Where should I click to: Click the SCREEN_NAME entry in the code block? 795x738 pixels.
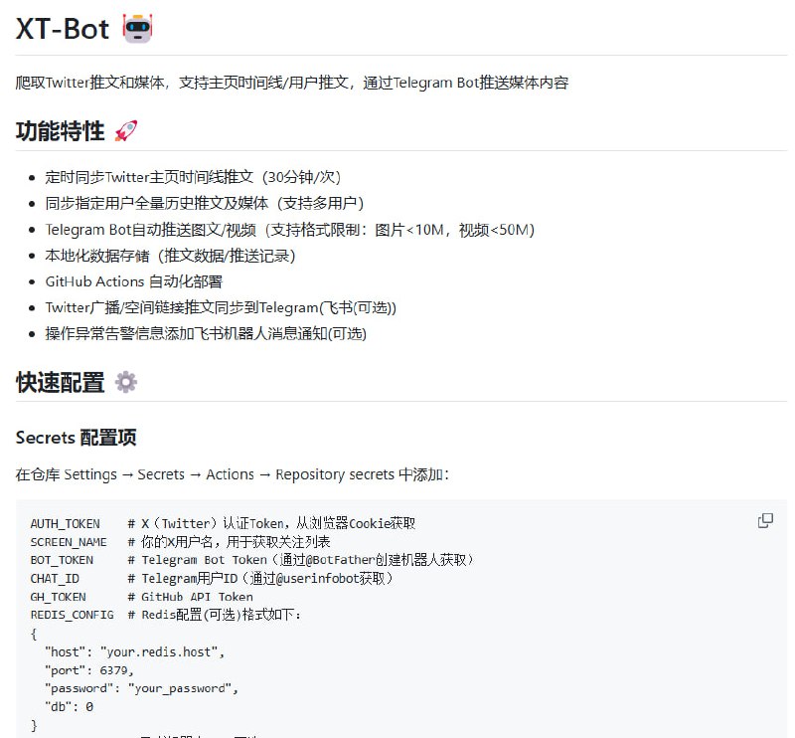[68, 541]
